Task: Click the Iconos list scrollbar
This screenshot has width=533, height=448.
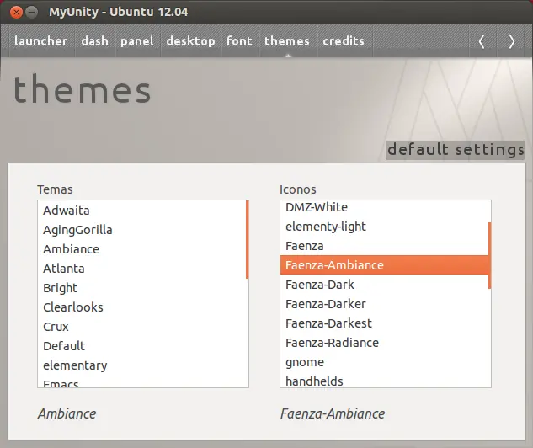Action: point(489,256)
